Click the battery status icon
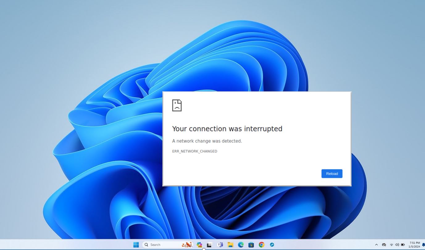Image resolution: width=425 pixels, height=250 pixels. point(403,245)
